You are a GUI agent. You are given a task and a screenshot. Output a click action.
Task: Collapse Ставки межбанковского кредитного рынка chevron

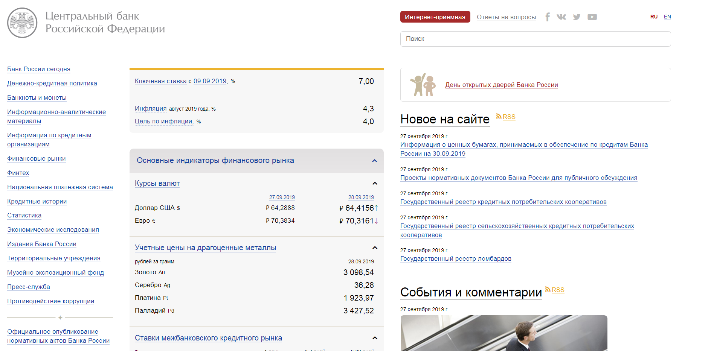375,338
